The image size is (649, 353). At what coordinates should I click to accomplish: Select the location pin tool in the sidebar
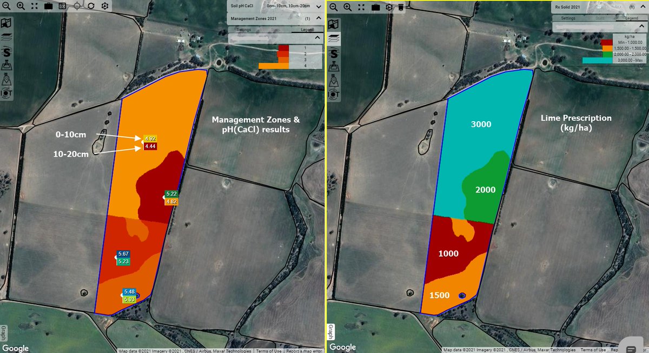click(6, 79)
